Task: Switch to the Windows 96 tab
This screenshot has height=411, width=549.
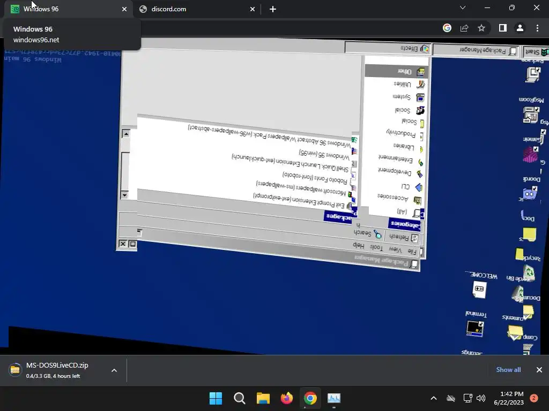Action: click(69, 9)
